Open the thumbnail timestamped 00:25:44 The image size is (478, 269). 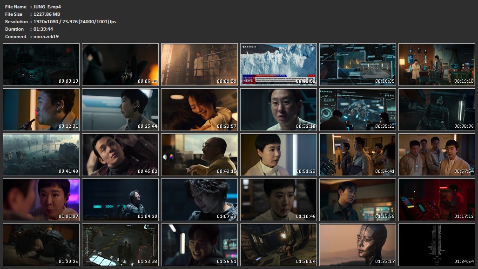tap(121, 110)
